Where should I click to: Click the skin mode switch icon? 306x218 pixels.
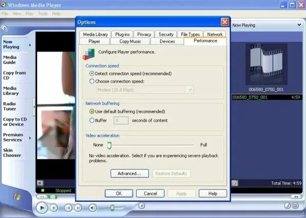pos(288,206)
